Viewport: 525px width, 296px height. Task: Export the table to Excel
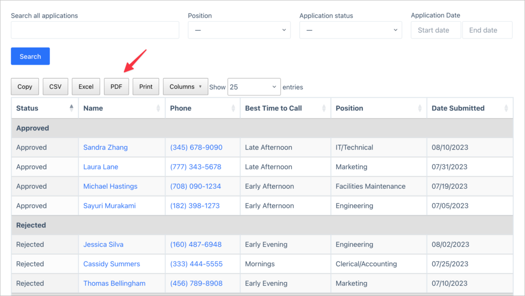[86, 87]
